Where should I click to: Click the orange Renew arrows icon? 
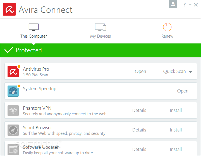(167, 27)
